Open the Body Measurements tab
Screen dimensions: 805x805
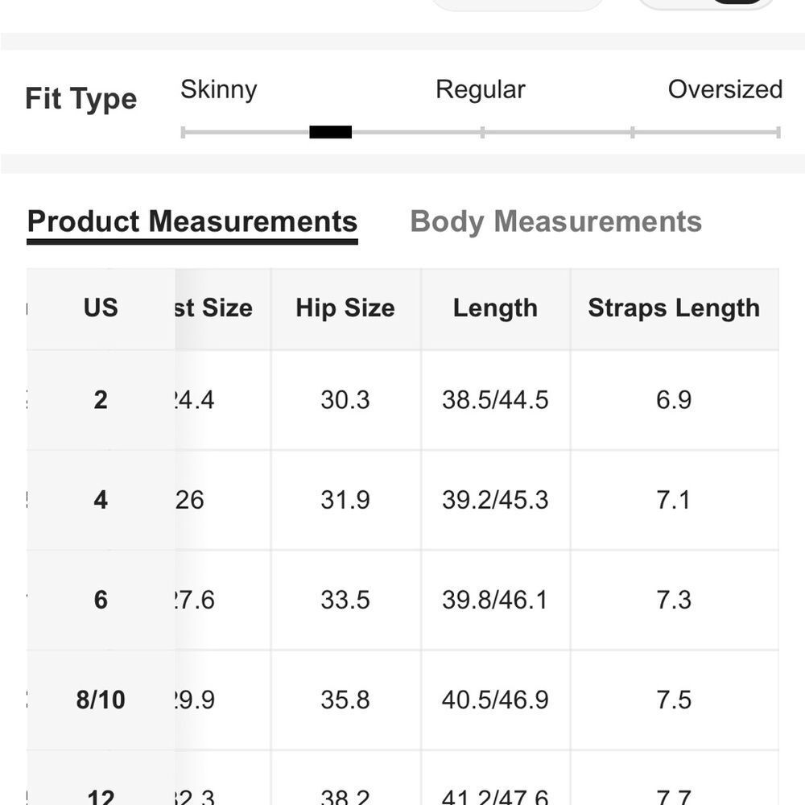point(555,221)
